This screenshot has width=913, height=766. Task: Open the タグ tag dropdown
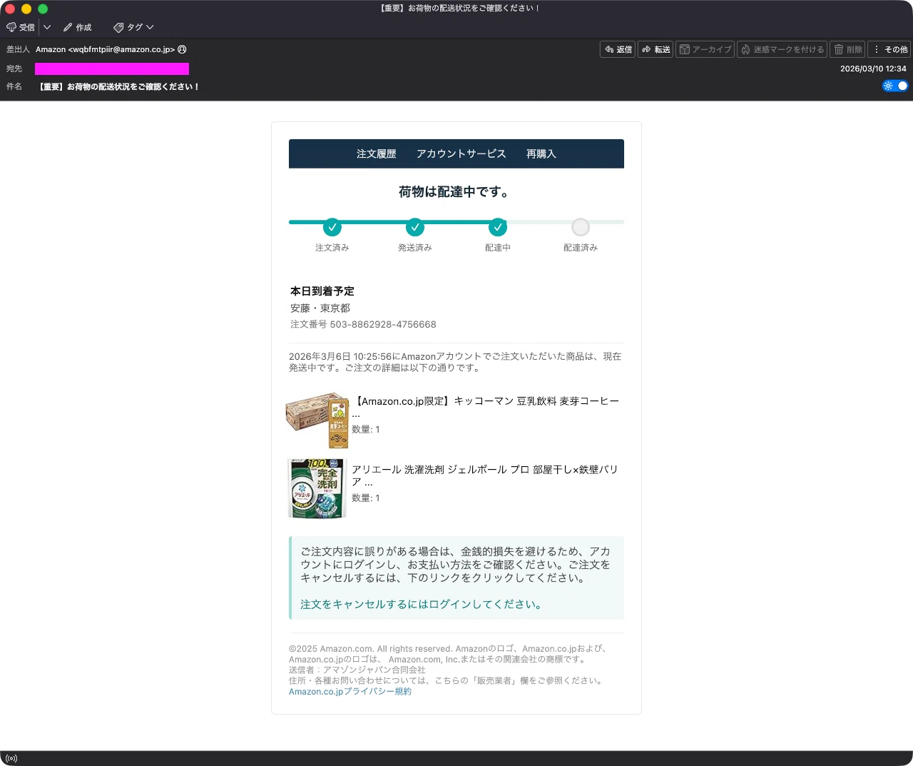[133, 27]
